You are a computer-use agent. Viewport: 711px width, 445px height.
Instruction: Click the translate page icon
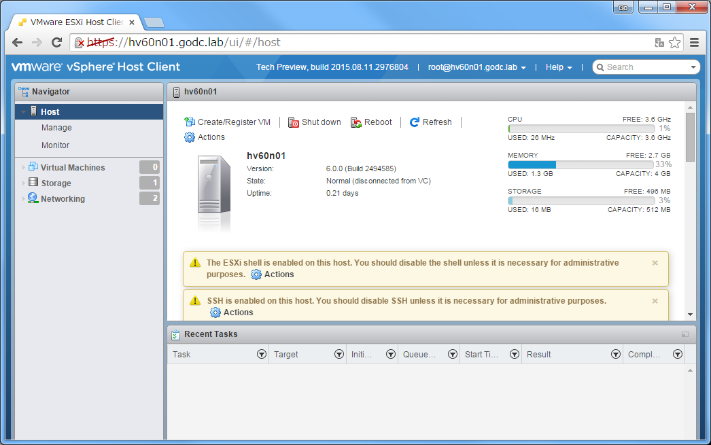pos(659,43)
